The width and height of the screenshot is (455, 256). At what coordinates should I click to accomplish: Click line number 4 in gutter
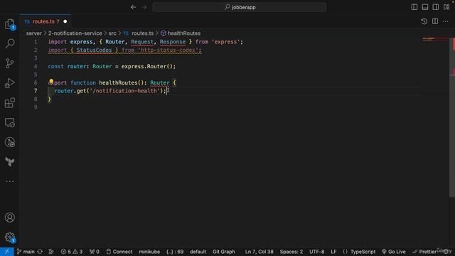pyautogui.click(x=36, y=66)
